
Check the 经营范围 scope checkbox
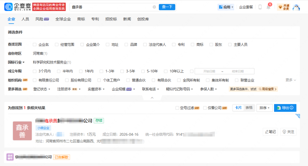click(56, 45)
